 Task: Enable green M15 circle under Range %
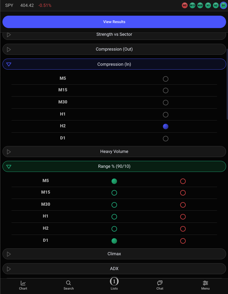[114, 193]
